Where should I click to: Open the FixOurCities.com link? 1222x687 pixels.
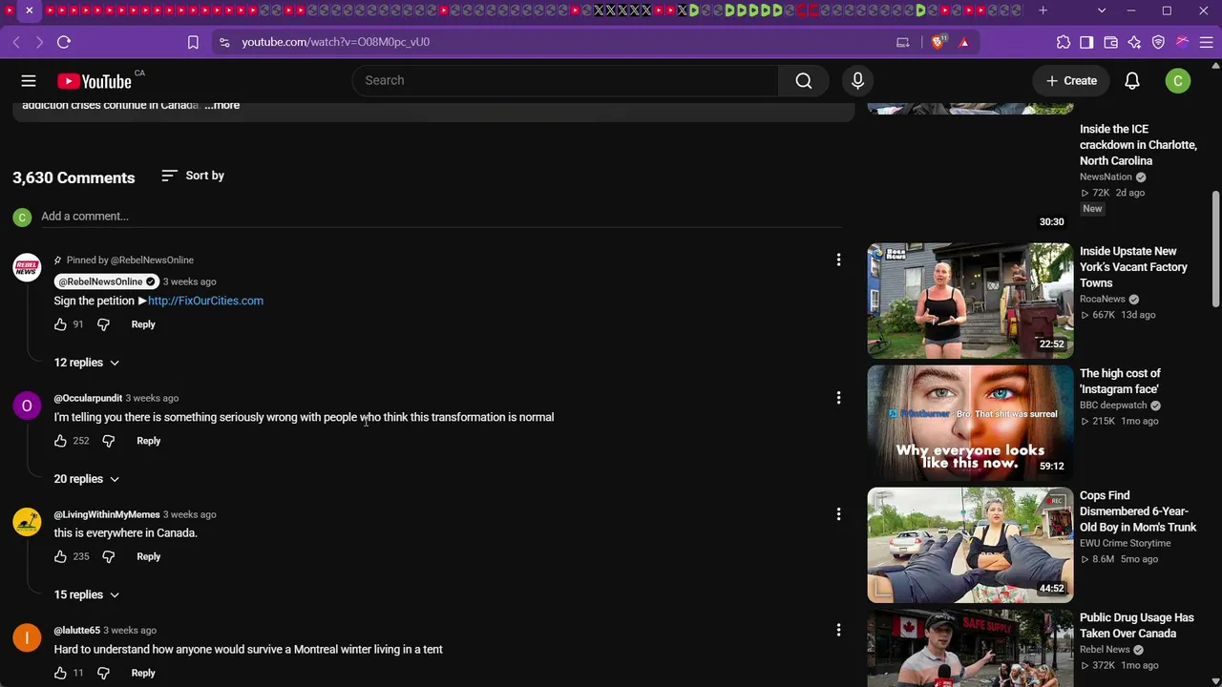205,301
